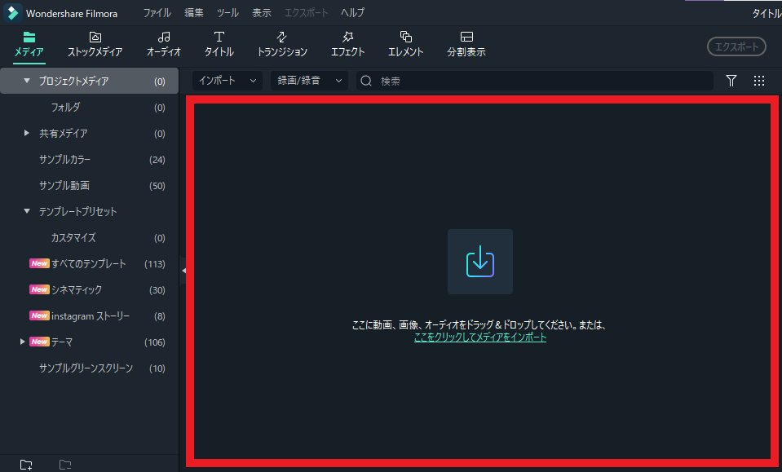Screen dimensions: 782x472
Task: Click the (24) count beside サンプルカラー
Action: point(157,160)
